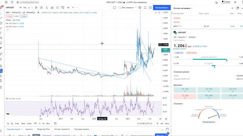Open the indicators menu in top toolbar
Image resolution: width=243 pixels, height=136 pixels.
click(x=47, y=8)
